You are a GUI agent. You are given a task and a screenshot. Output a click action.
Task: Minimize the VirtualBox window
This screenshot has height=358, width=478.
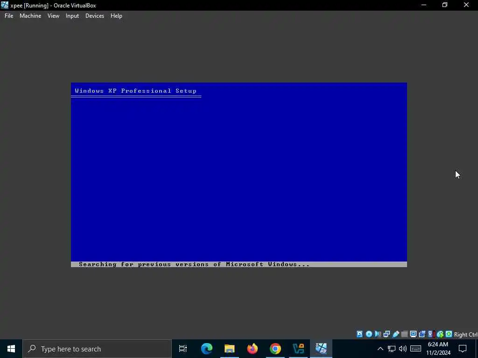point(424,5)
